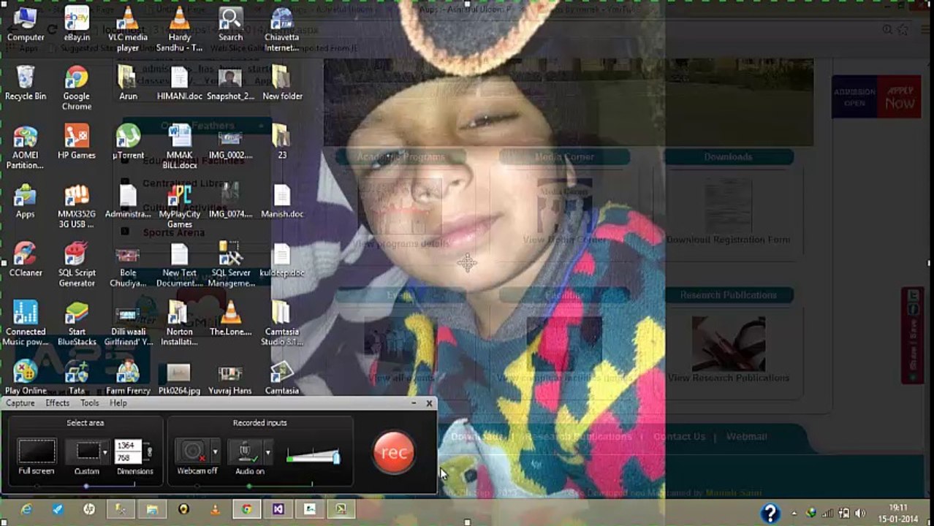Open Snapshot_2 image file
The width and height of the screenshot is (934, 526).
click(x=230, y=83)
